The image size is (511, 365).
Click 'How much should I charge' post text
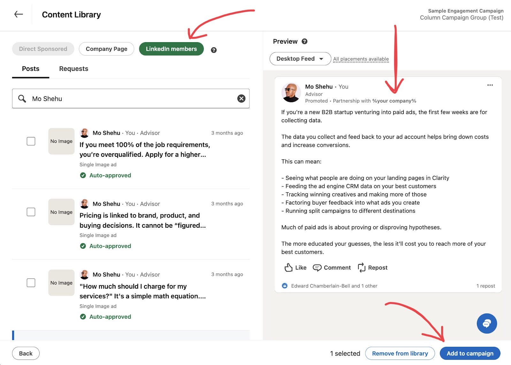(143, 291)
